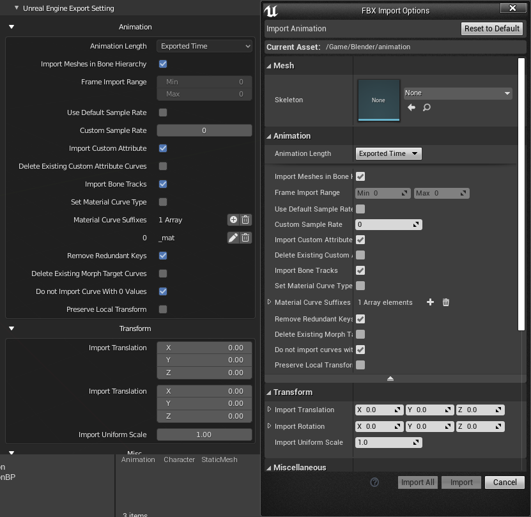Viewport: 531px width, 517px height.
Task: Disable Import Meshes in Bone Hierarchy
Action: 162,64
